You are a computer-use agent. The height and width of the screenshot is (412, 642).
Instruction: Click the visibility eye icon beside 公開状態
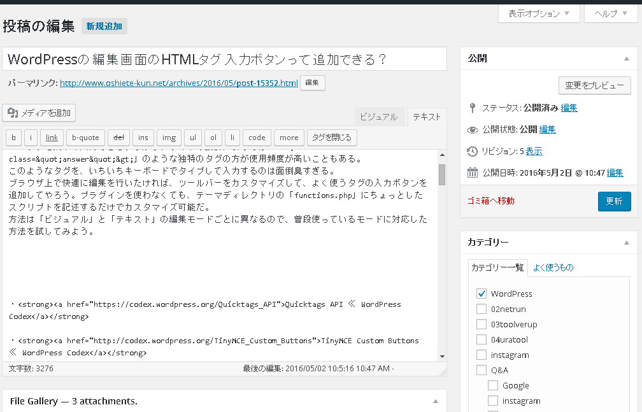(473, 130)
